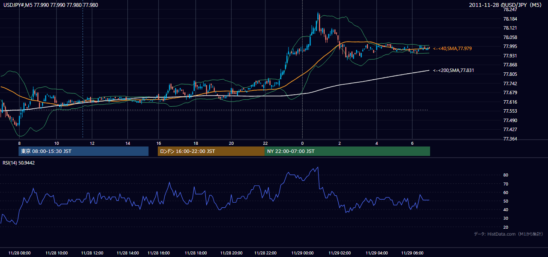Viewport: 548px width, 257px height.
Task: Click price axis value 78.184
Action: pos(510,19)
